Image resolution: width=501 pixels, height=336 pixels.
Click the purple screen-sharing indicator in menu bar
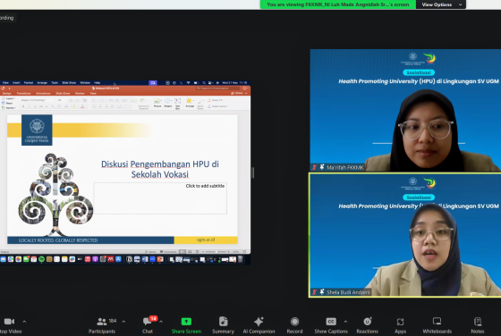point(153,82)
